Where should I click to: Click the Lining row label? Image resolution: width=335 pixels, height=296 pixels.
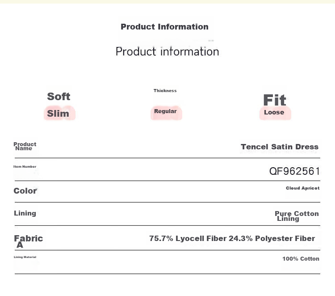tap(25, 213)
